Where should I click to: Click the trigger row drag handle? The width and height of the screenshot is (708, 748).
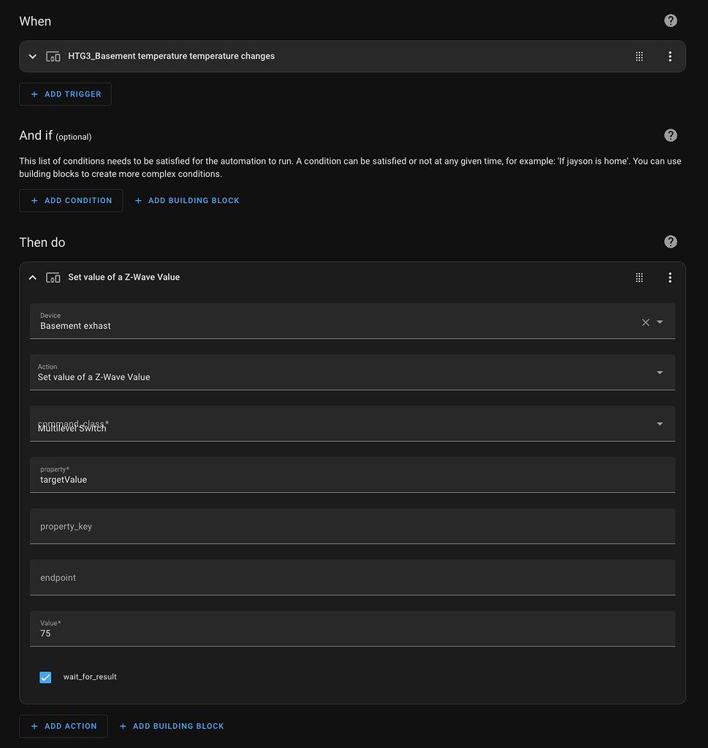coord(639,56)
